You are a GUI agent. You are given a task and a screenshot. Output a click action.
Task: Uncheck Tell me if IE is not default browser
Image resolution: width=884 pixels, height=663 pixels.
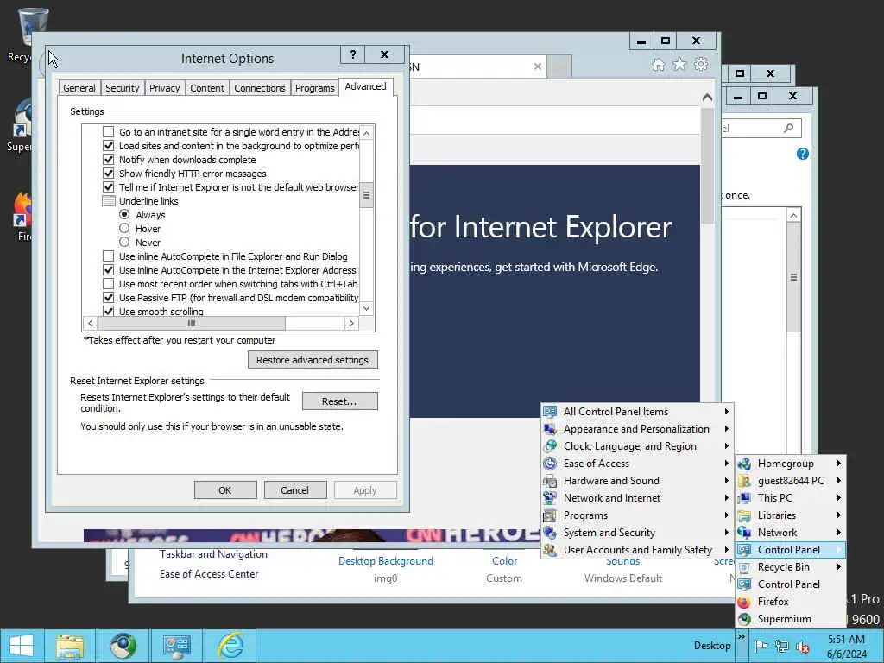point(108,187)
